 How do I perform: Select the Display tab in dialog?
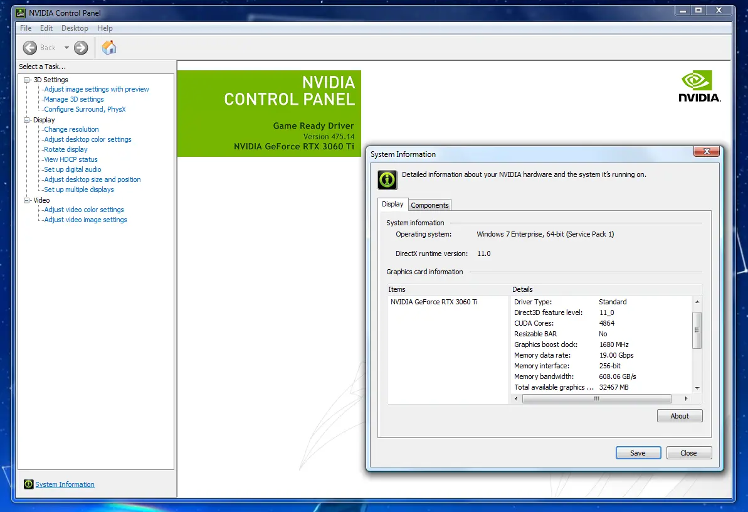click(392, 204)
